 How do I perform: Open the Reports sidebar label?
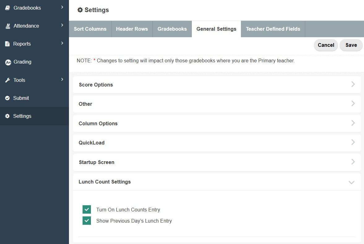pyautogui.click(x=22, y=44)
